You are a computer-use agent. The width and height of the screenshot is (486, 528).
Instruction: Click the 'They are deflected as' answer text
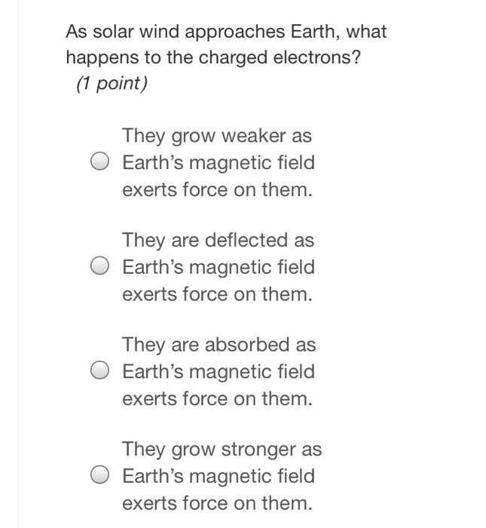[x=218, y=241]
